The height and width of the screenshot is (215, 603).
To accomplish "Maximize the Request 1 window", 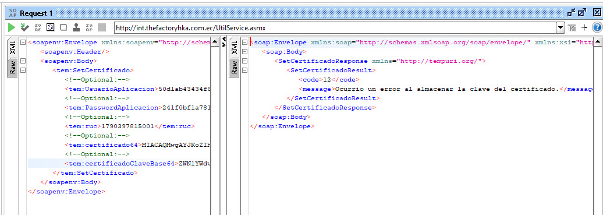I will point(582,13).
